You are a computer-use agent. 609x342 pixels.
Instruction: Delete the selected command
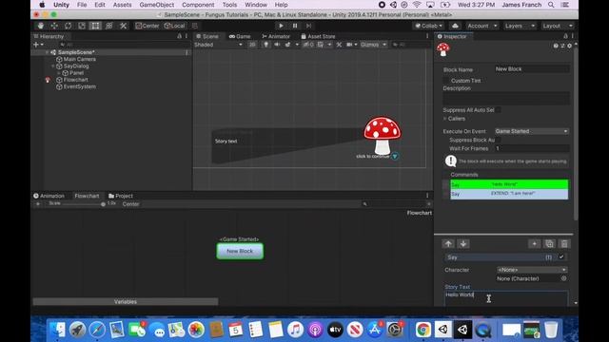(x=564, y=244)
